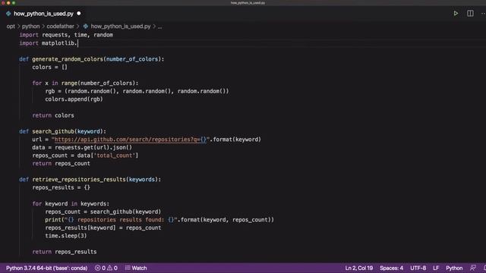Click the search_github function definition name
486x273 pixels.
click(x=53, y=131)
